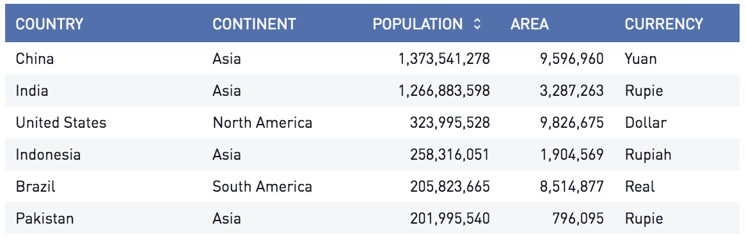Image resolution: width=746 pixels, height=239 pixels.
Task: Click the North America continent cell
Action: (x=262, y=123)
